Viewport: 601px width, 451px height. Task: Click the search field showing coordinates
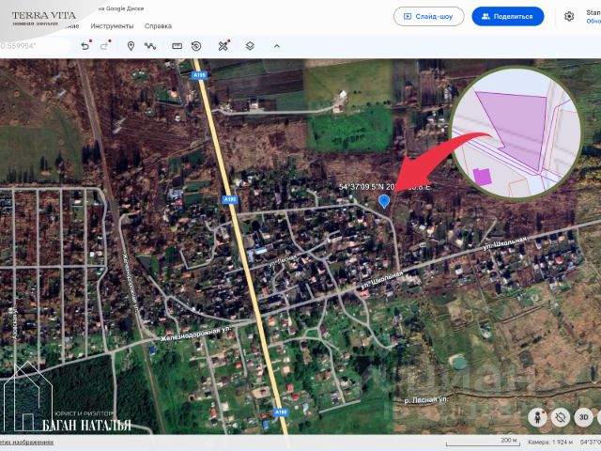tap(35, 46)
